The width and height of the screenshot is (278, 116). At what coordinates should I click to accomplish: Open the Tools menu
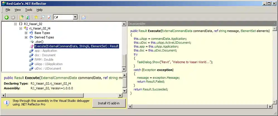coord(29,10)
